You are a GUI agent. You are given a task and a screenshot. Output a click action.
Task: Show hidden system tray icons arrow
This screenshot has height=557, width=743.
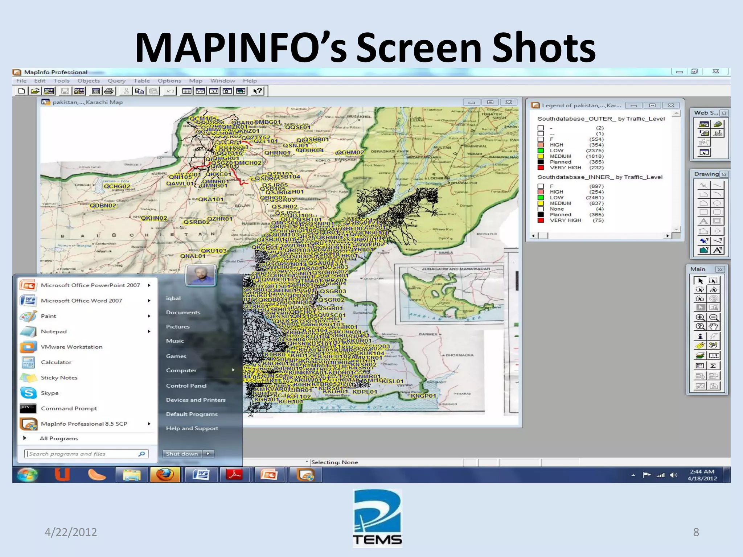pyautogui.click(x=633, y=475)
